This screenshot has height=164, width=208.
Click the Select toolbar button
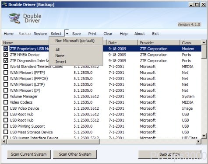click(x=56, y=34)
